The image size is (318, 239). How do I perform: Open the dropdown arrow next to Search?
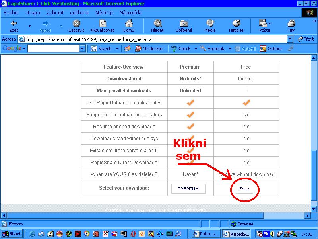click(x=117, y=49)
